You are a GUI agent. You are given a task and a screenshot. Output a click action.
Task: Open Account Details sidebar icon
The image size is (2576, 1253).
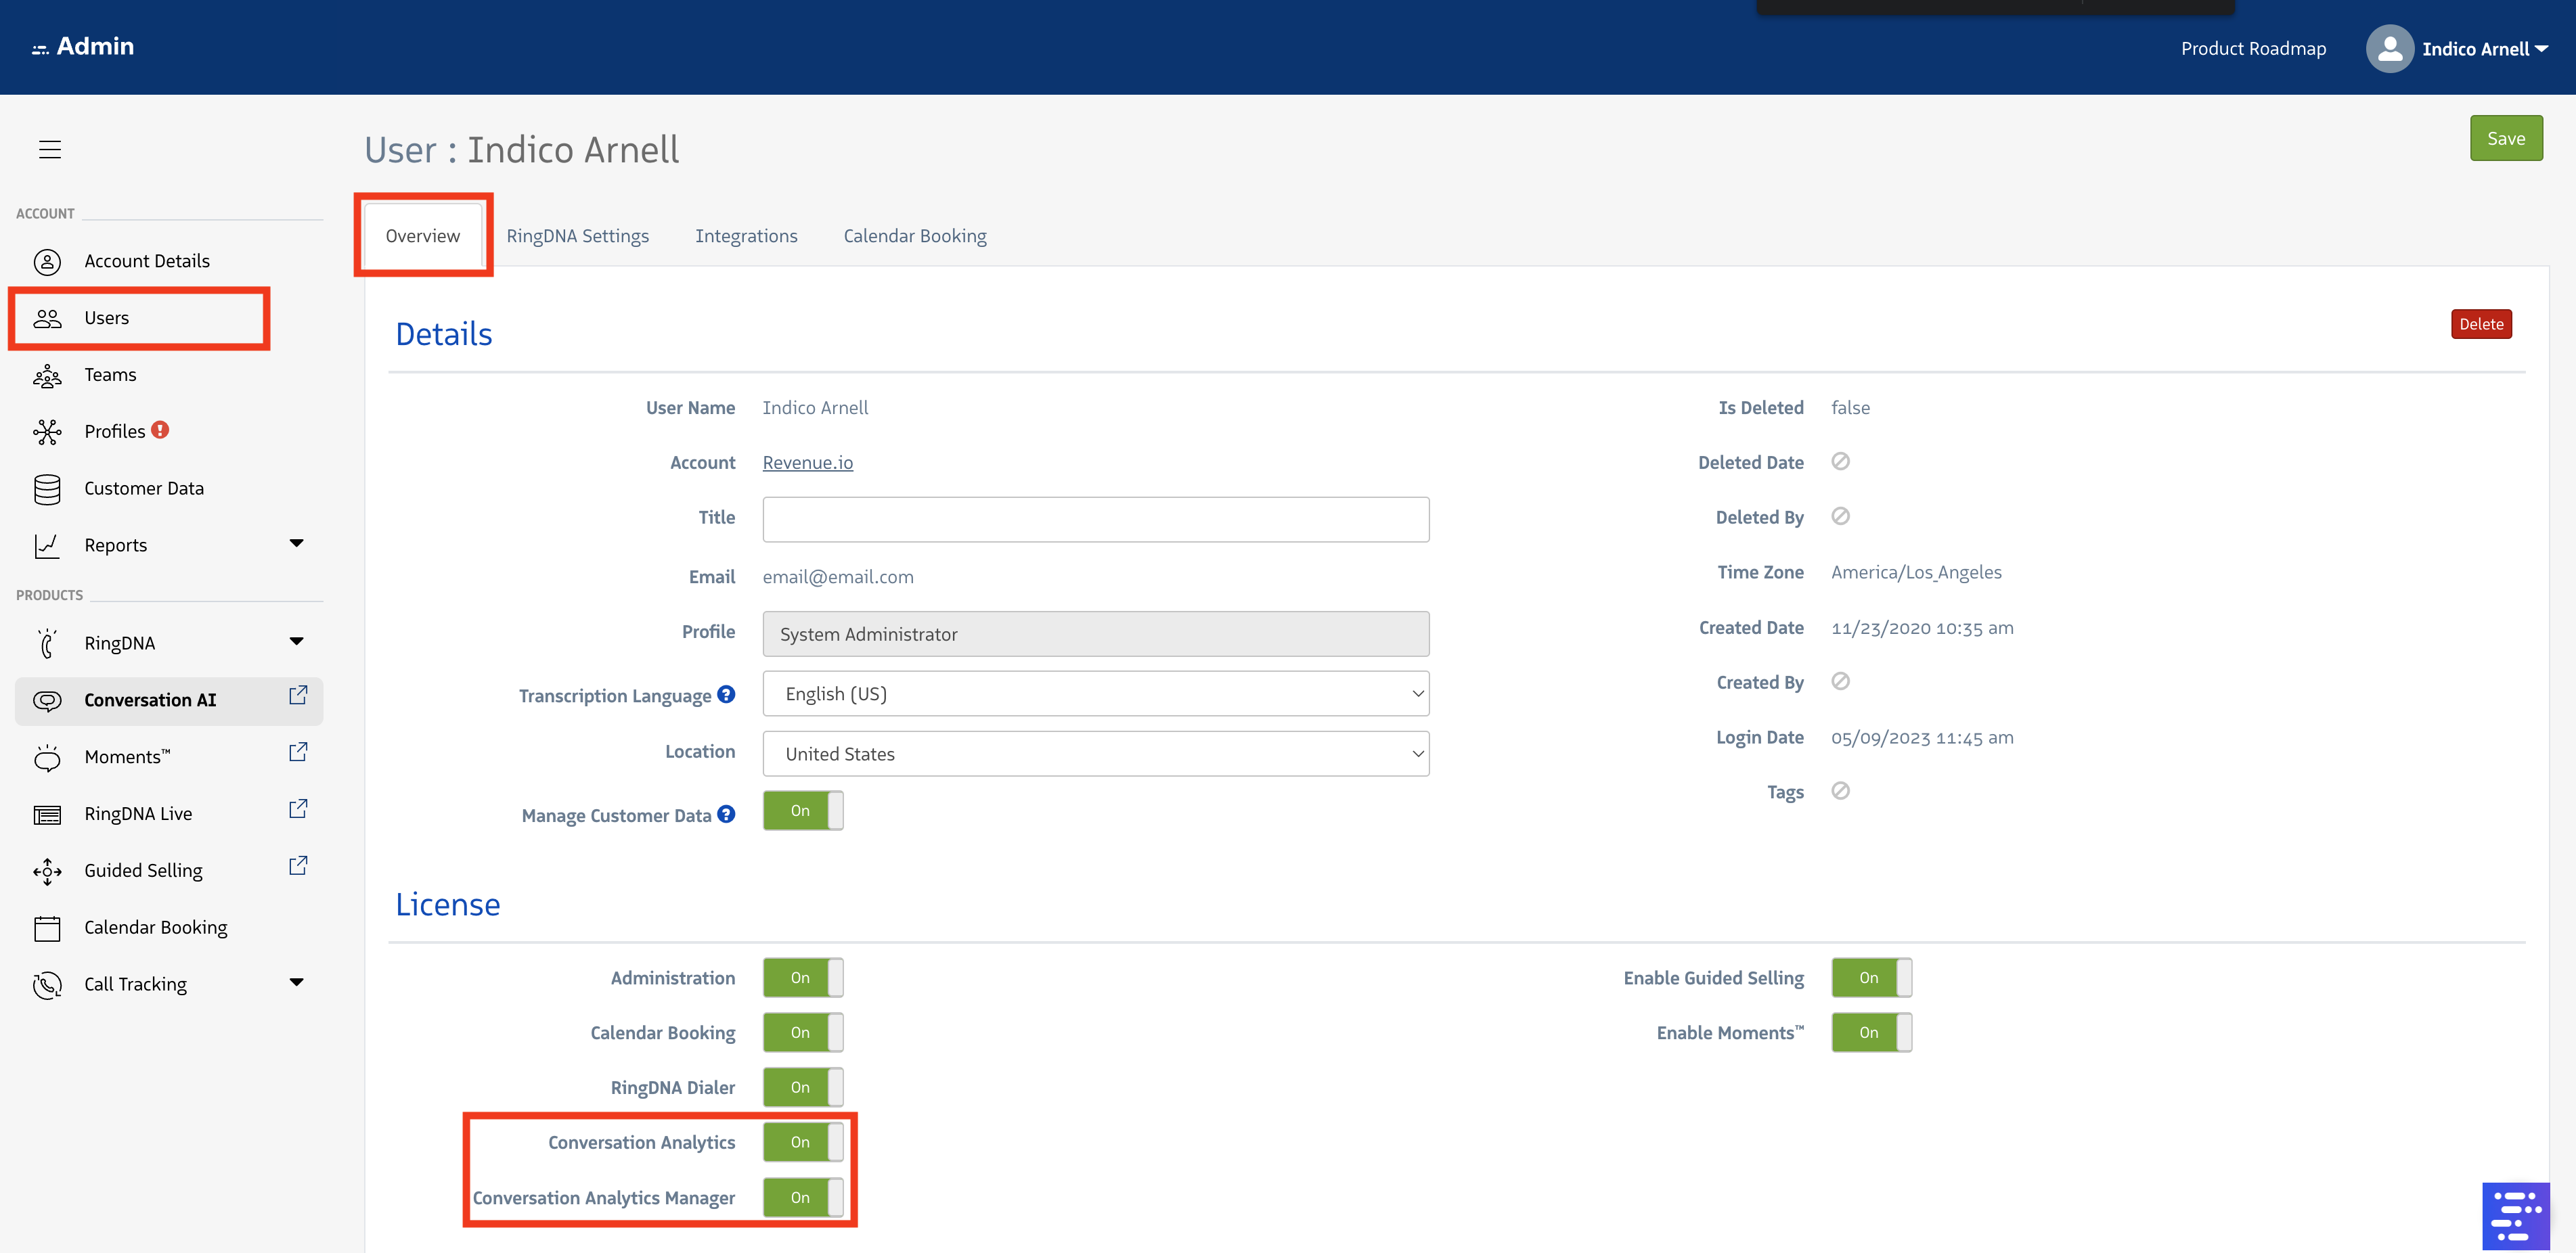[47, 262]
